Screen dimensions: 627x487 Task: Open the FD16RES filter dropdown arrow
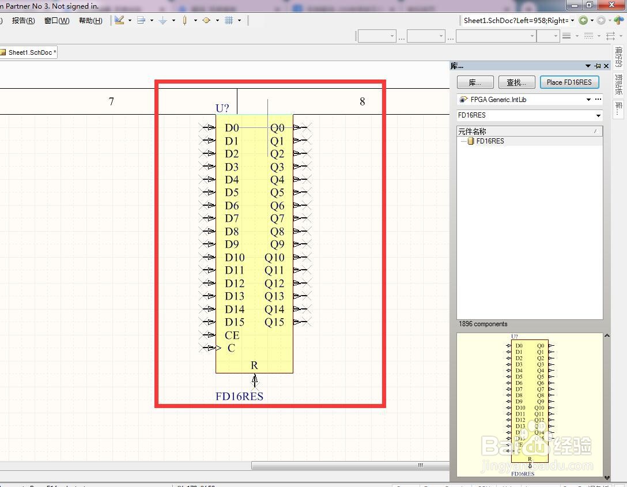(598, 115)
